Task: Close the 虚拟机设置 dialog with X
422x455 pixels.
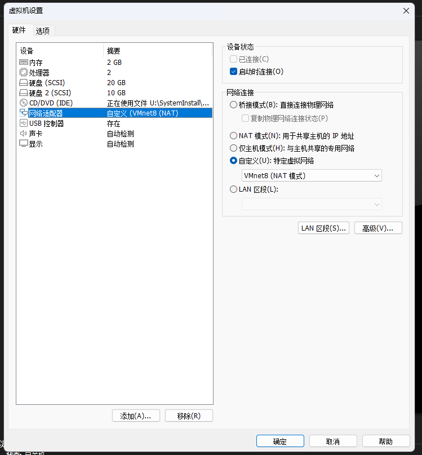Action: point(406,11)
